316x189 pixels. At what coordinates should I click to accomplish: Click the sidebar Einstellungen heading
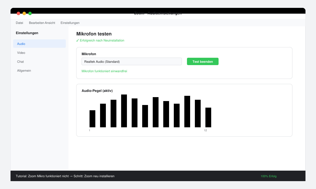tap(27, 33)
